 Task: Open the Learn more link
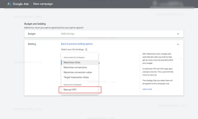pyautogui.click(x=147, y=89)
